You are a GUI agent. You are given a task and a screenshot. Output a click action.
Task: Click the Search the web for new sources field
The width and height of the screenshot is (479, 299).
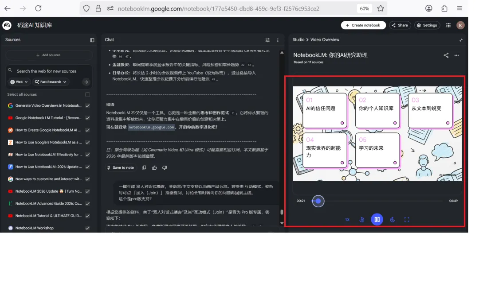pos(47,71)
